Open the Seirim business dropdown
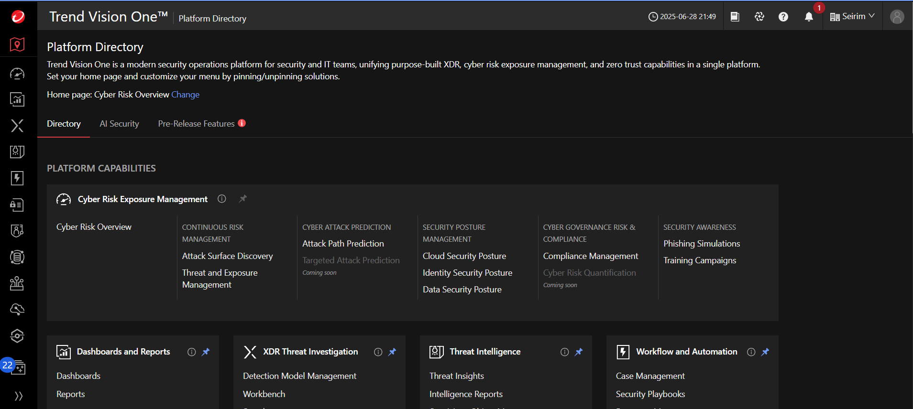The height and width of the screenshot is (409, 913). coord(852,16)
